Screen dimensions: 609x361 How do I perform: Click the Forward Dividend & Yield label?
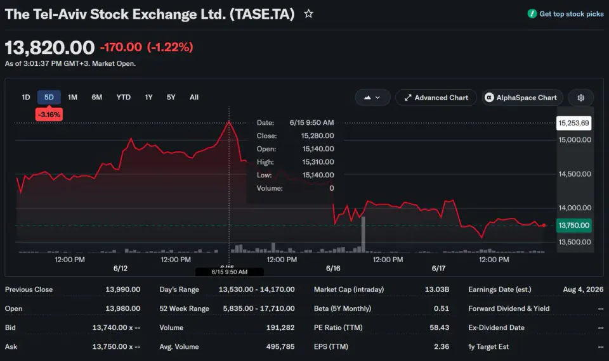[x=509, y=308]
